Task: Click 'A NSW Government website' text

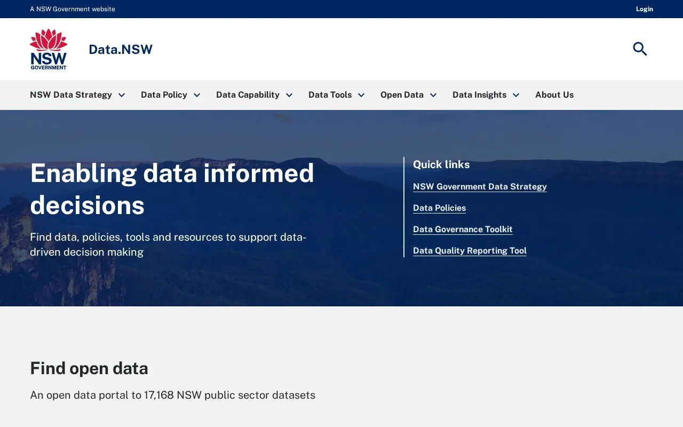Action: (73, 9)
